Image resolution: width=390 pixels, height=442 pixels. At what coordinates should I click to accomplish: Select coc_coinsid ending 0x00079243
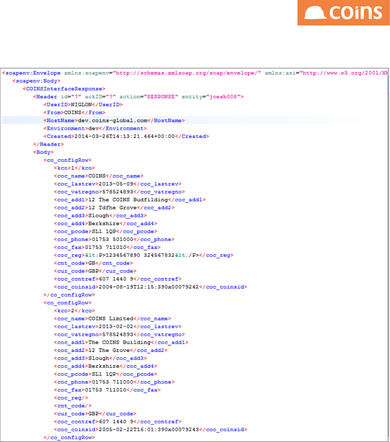(151, 429)
